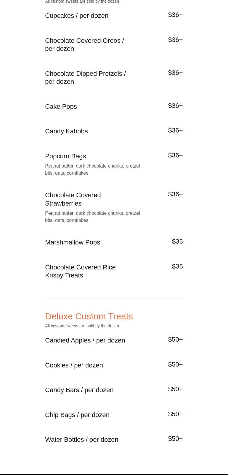
Task: Select Candy Kabobs from the menu
Action: pos(66,131)
